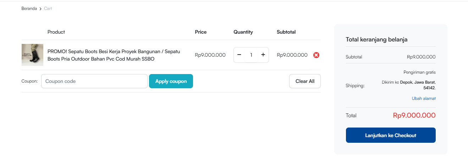This screenshot has width=468, height=158.
Task: Change address via Ubah alamat link
Action: pos(424,98)
